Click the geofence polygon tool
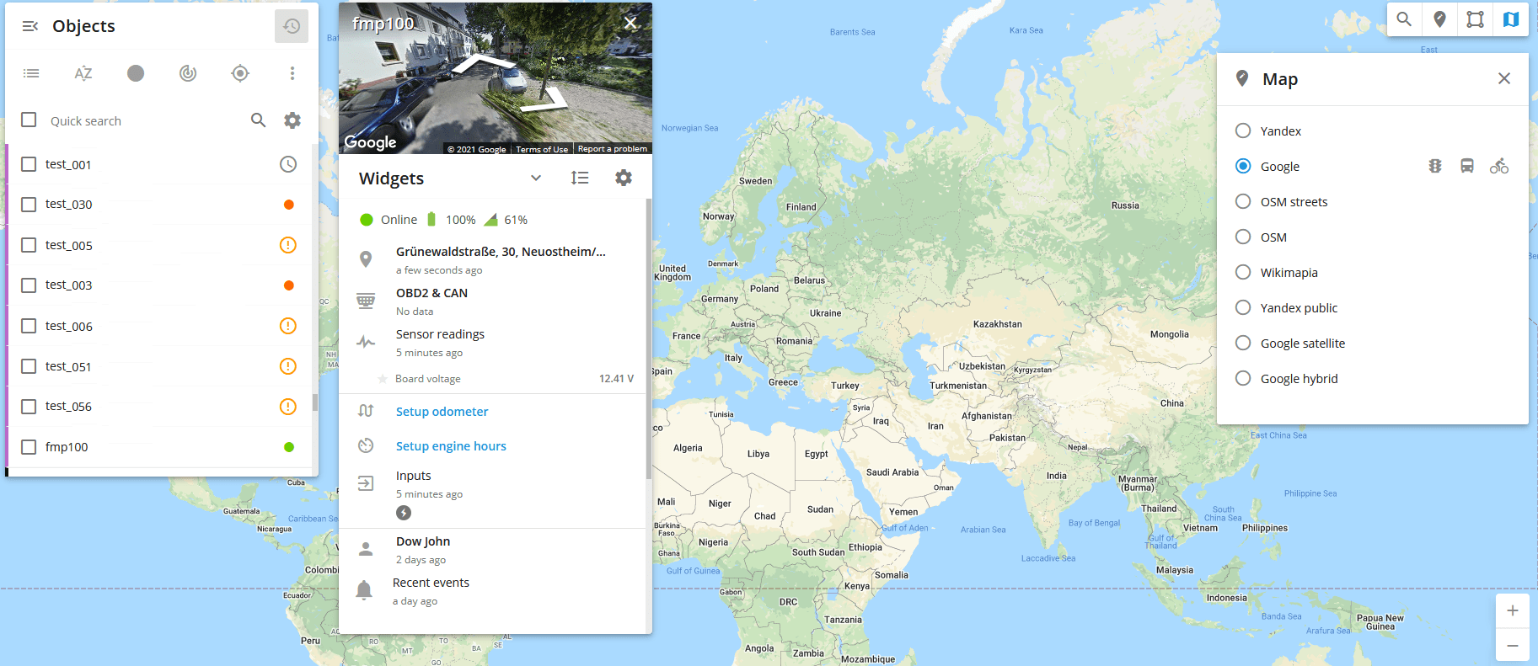 pos(1475,19)
